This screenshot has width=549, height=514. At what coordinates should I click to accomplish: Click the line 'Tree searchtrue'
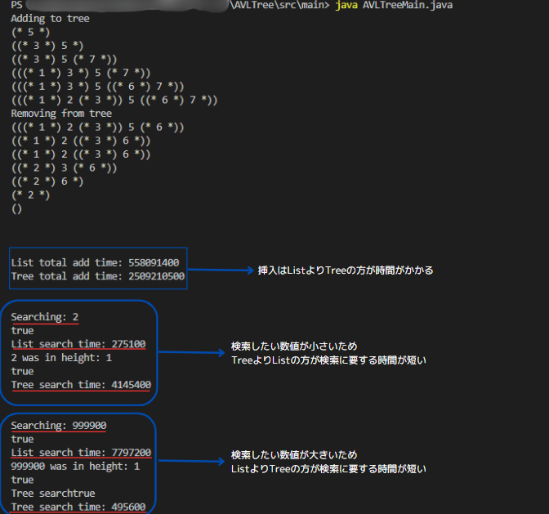pyautogui.click(x=53, y=494)
